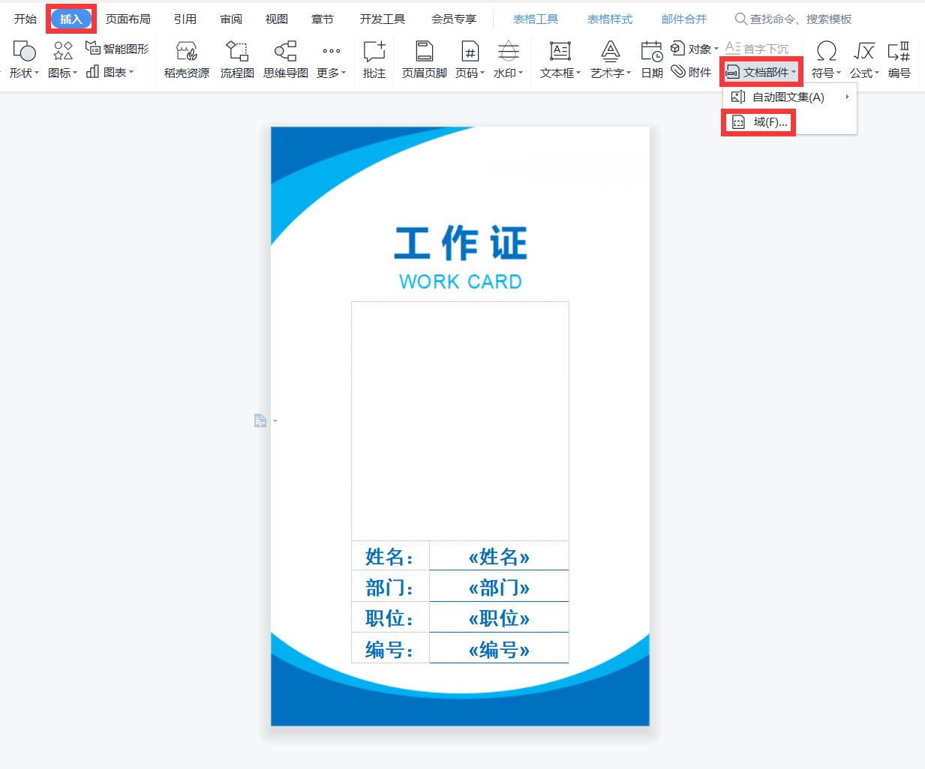Insert an attachment (附件)
This screenshot has height=769, width=925.
click(x=691, y=72)
